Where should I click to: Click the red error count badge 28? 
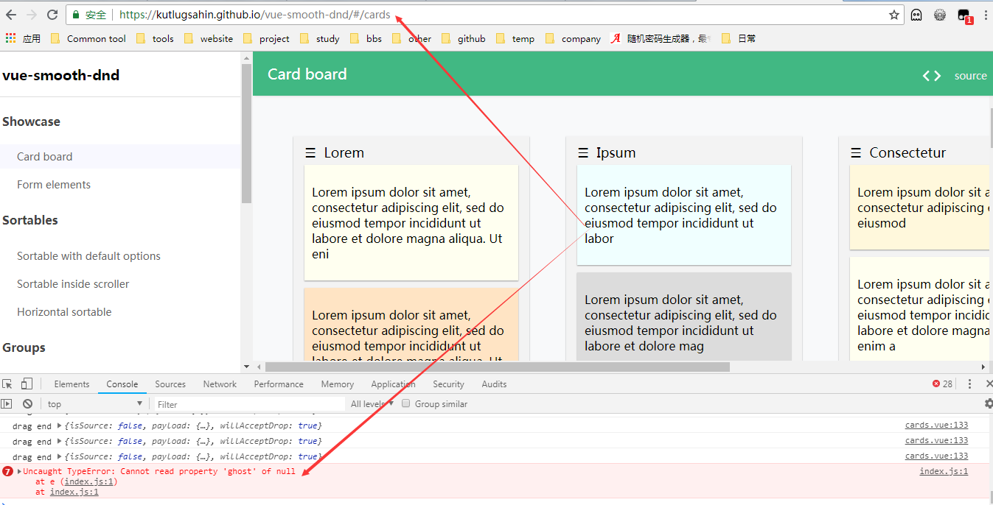pyautogui.click(x=942, y=384)
